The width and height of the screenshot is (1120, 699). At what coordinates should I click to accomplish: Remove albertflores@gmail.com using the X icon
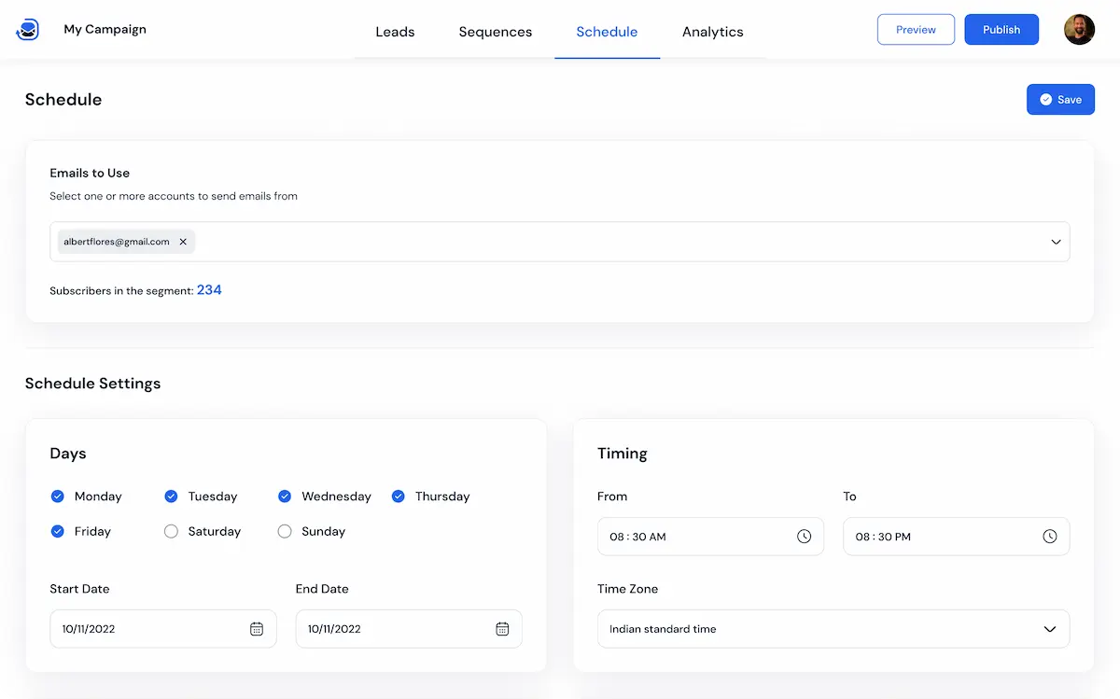tap(183, 241)
